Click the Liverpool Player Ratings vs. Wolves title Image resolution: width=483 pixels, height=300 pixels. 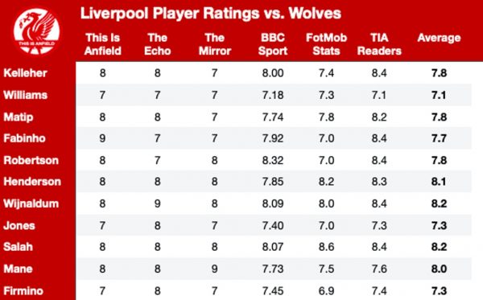point(211,14)
